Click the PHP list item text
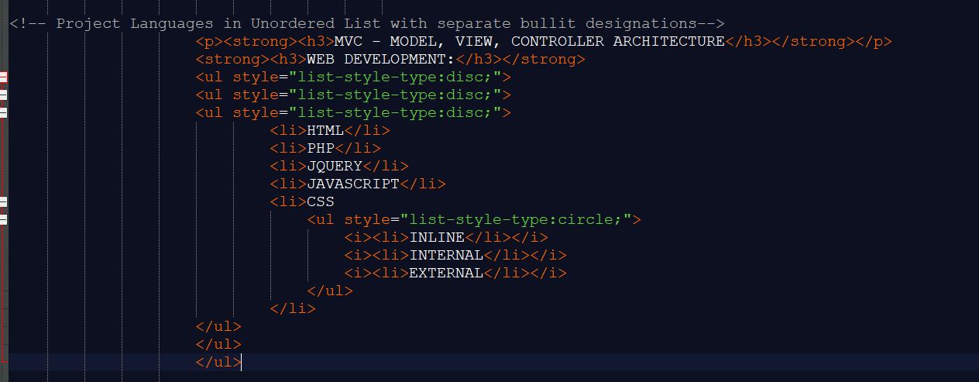 pos(321,149)
